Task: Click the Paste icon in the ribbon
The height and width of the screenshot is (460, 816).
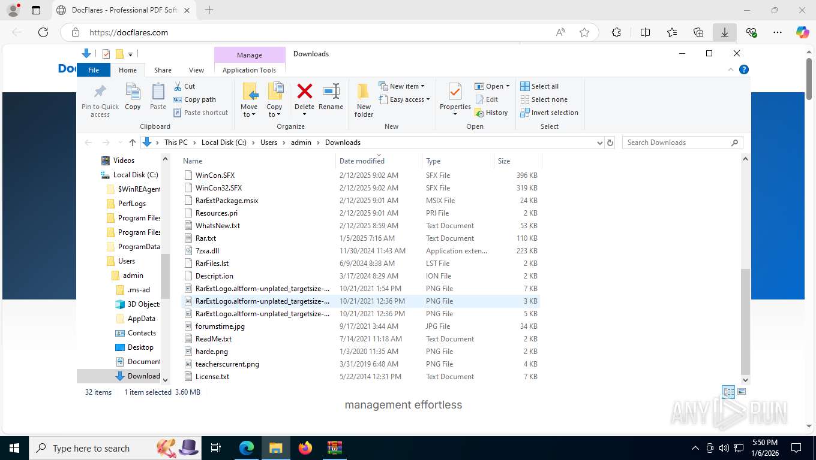Action: click(158, 97)
